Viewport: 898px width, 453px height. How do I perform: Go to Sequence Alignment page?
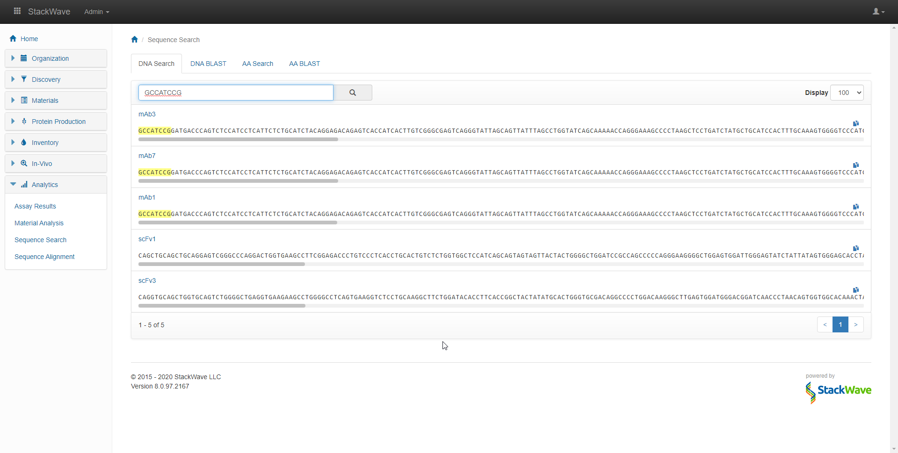pyautogui.click(x=44, y=257)
